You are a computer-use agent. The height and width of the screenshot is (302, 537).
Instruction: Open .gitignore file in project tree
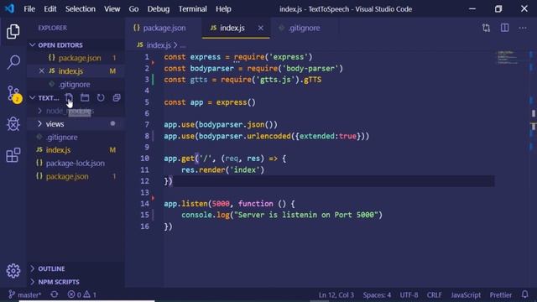pyautogui.click(x=76, y=137)
